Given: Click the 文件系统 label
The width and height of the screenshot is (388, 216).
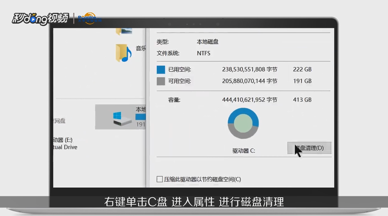Looking at the screenshot, I should tap(168, 53).
